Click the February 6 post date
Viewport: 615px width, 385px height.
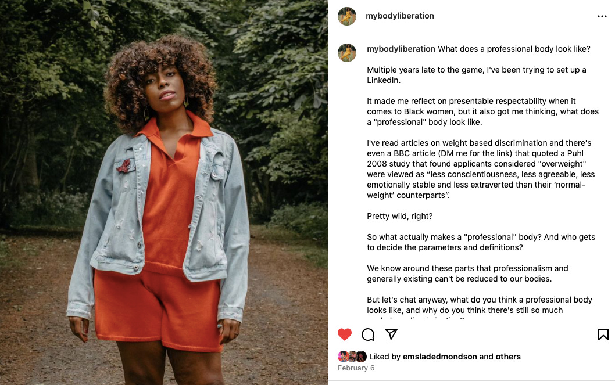(356, 368)
